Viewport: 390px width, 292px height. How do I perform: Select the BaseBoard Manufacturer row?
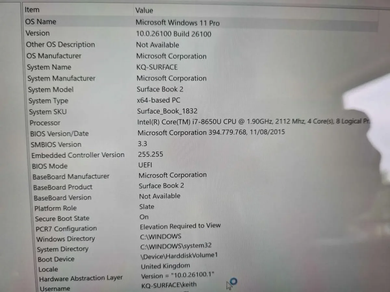(71, 176)
